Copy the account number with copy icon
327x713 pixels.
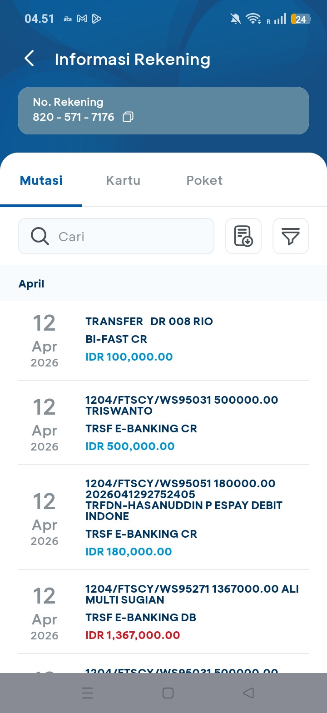[128, 117]
